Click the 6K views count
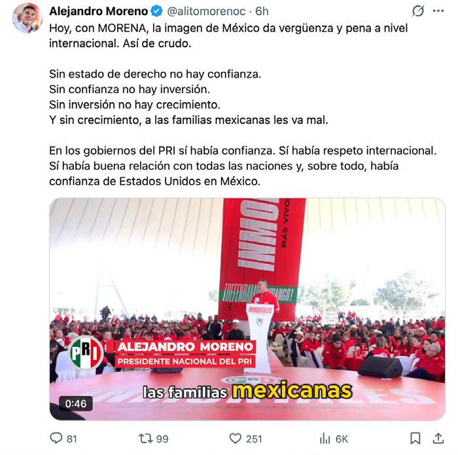 pos(342,439)
